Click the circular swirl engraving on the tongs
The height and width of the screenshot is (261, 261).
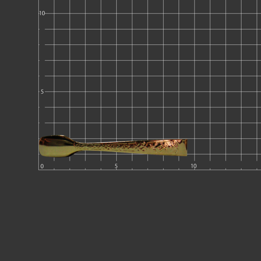pos(175,144)
